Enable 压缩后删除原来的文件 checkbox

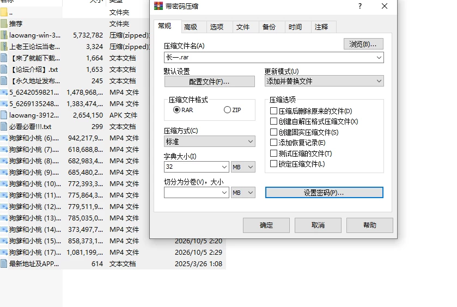(x=273, y=111)
